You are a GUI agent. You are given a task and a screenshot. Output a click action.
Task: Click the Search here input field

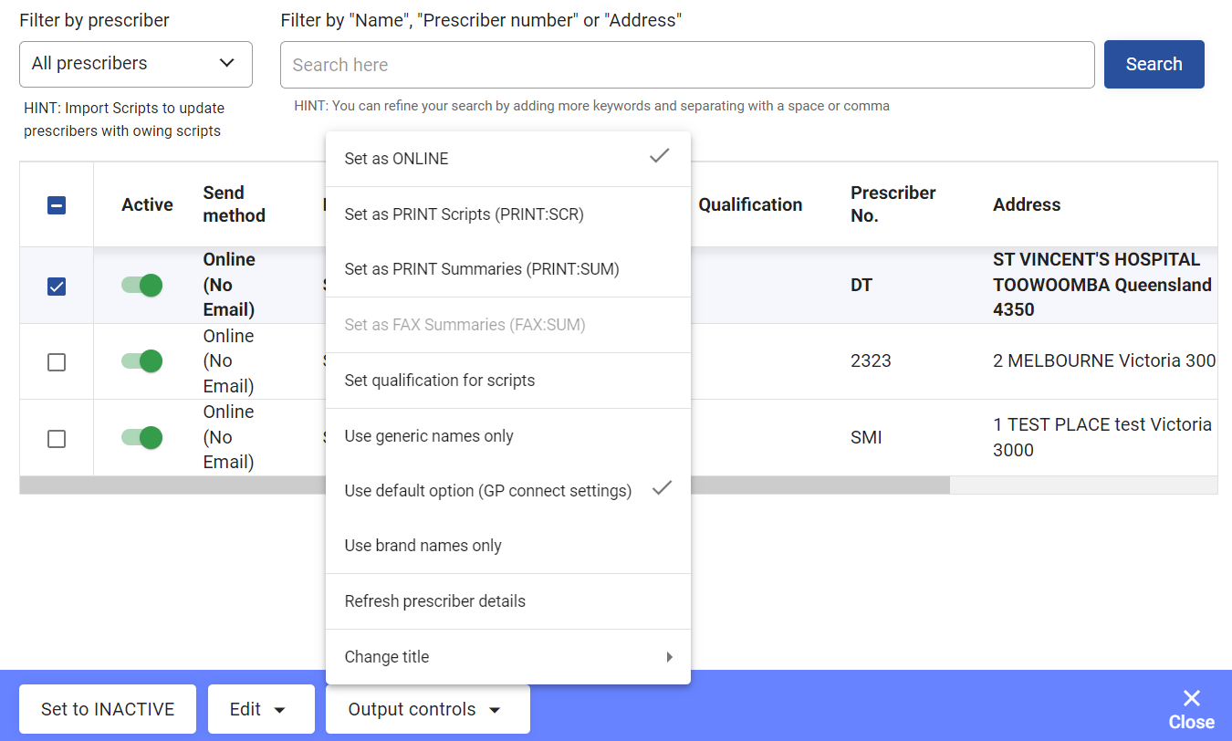click(x=687, y=65)
